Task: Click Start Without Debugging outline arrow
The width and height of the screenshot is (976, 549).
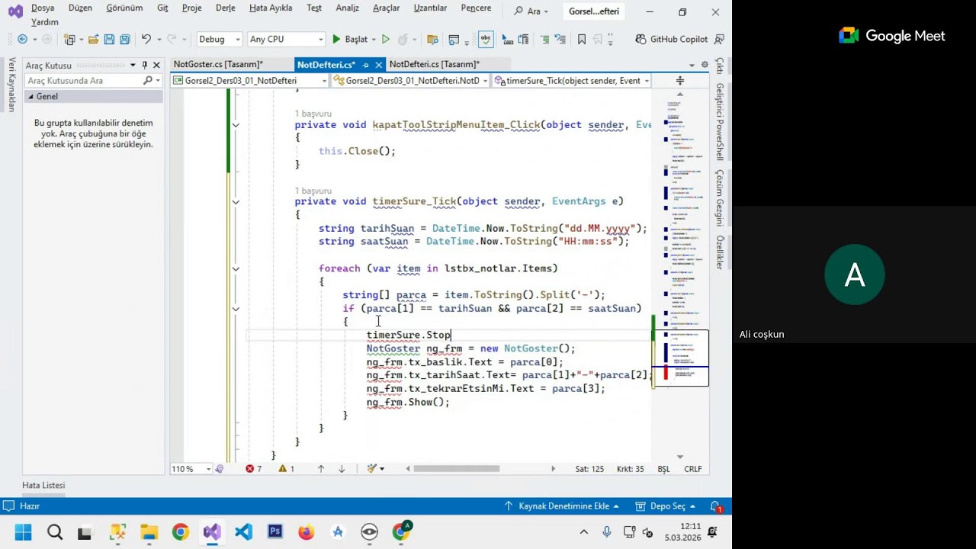Action: (x=386, y=39)
